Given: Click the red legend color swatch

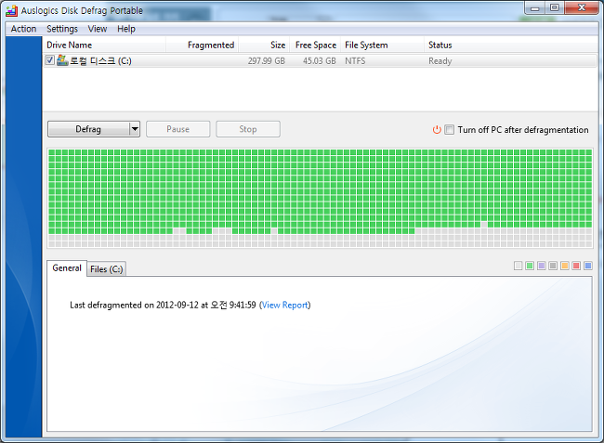Looking at the screenshot, I should point(576,266).
